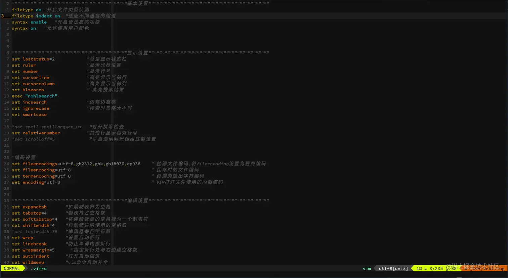The image size is (508, 278).
Task: Click 'set relativenumber' setting
Action: click(x=36, y=133)
